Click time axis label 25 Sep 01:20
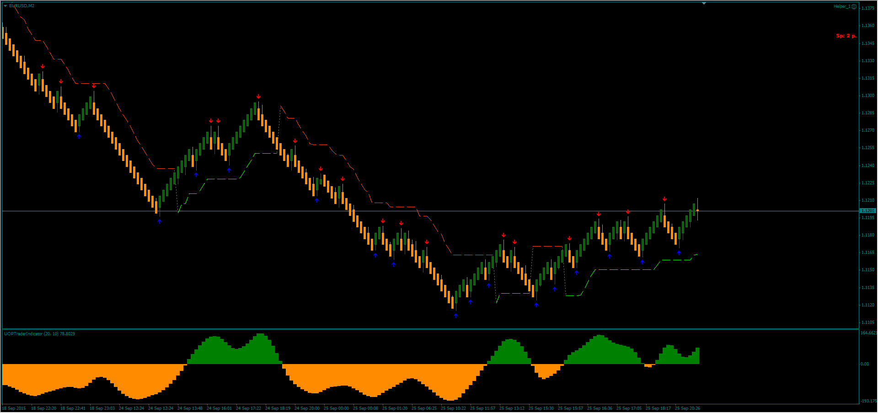The width and height of the screenshot is (878, 413). tap(395, 408)
